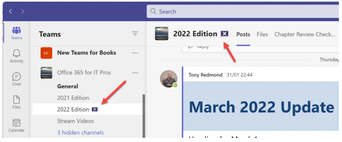This screenshot has width=342, height=142.
Task: Open more options for New Teams for Books
Action: tap(135, 53)
